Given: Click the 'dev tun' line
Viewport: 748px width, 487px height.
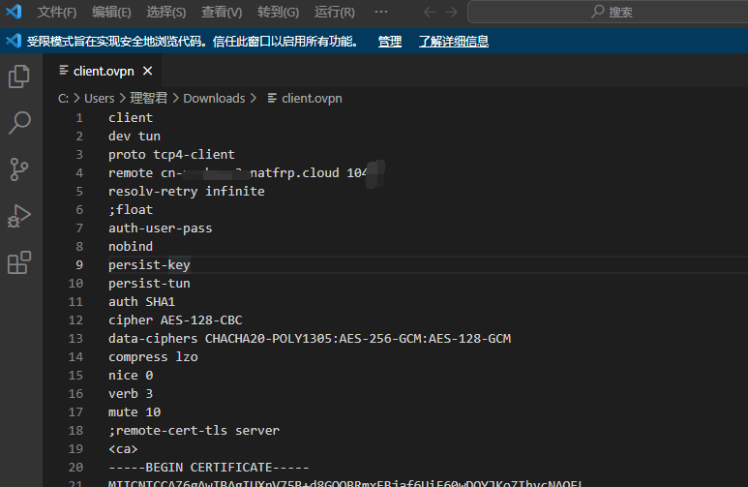Looking at the screenshot, I should 135,137.
